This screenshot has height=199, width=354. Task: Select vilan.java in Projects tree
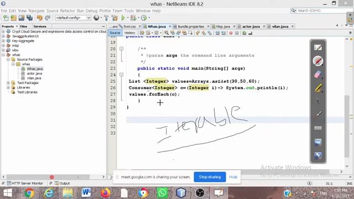pos(34,78)
